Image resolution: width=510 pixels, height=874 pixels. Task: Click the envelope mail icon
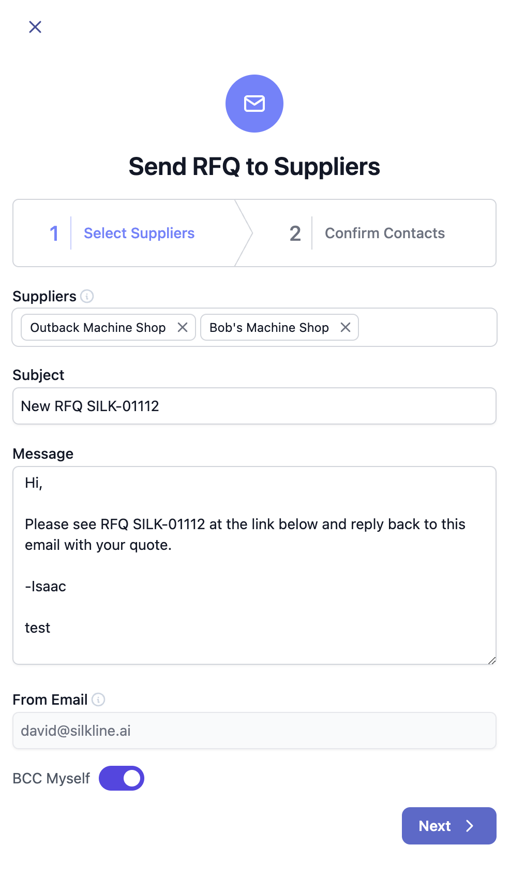pyautogui.click(x=254, y=104)
